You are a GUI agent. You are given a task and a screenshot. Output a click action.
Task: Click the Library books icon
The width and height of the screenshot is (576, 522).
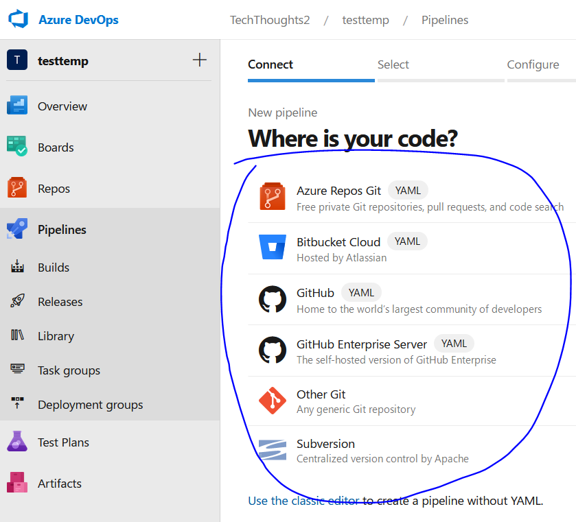(17, 335)
